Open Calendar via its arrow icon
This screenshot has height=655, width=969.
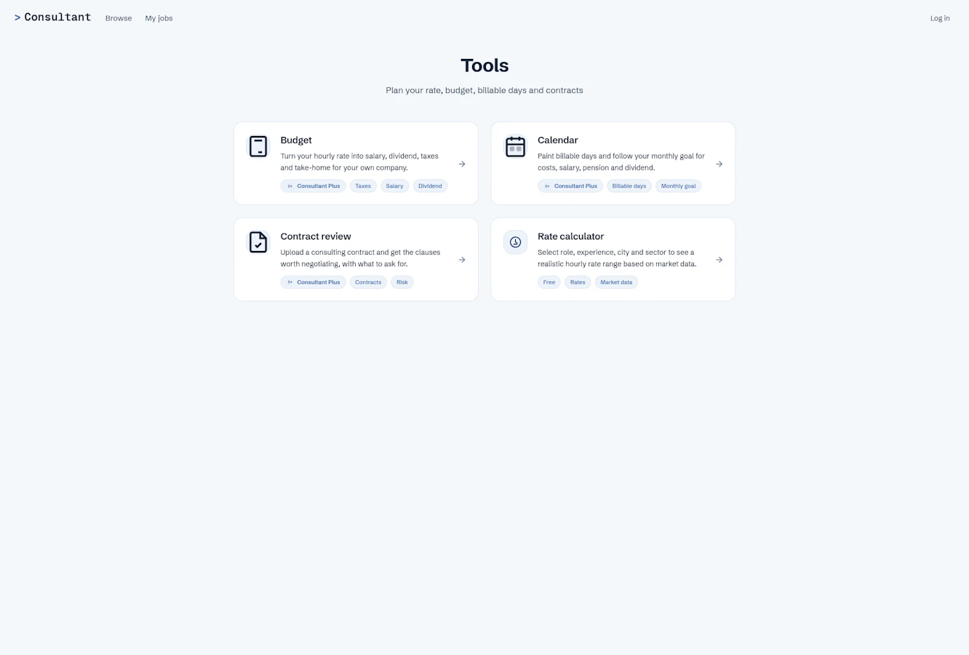click(719, 164)
